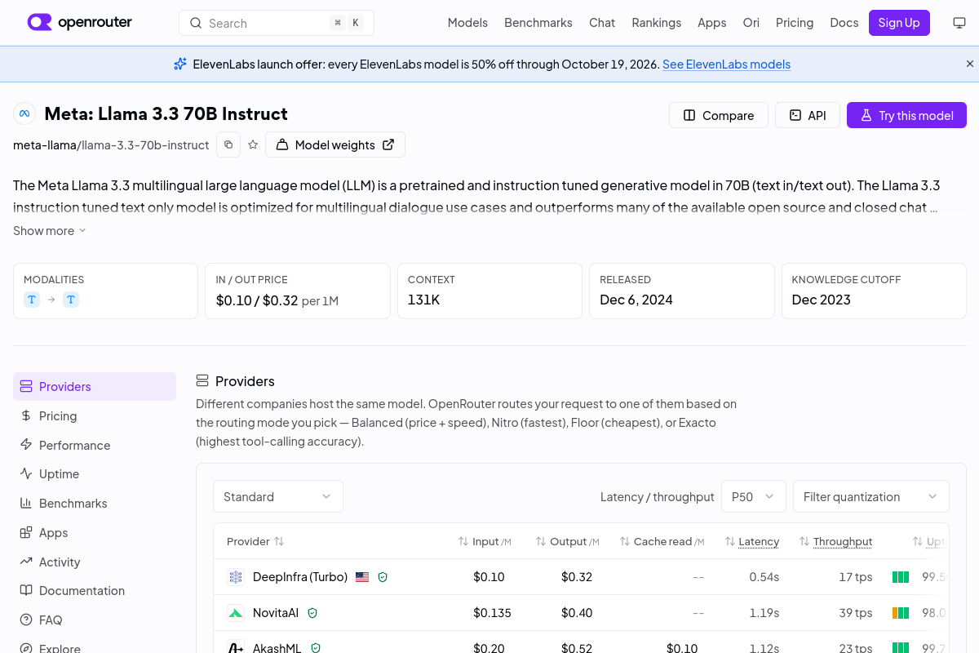Click the $0.135 NovitaAI input price
979x653 pixels.
(x=492, y=613)
